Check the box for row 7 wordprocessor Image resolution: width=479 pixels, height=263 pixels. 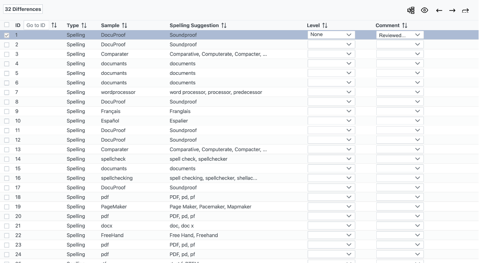tap(7, 93)
